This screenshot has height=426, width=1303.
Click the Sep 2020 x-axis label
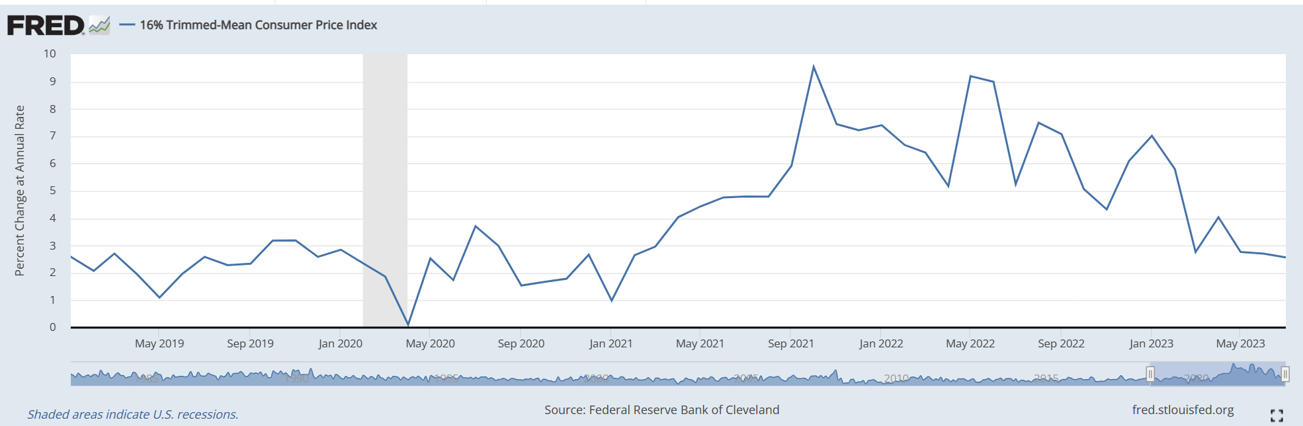521,343
